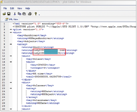Click the Save floppy disk icon
The image size is (137, 112).
coord(9,14)
